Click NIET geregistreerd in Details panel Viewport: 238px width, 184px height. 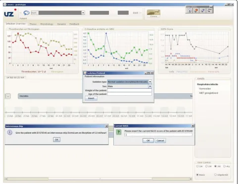[x=208, y=93]
